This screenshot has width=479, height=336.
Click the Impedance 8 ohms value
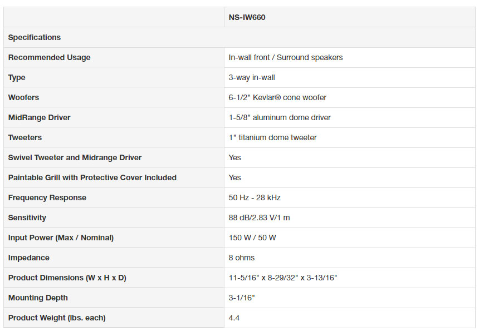[241, 258]
